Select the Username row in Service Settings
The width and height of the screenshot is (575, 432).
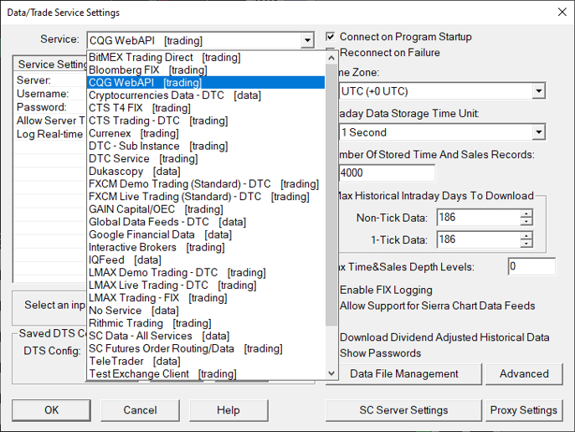click(50, 94)
